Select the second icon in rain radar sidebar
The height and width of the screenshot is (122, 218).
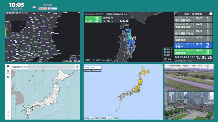click(8, 72)
